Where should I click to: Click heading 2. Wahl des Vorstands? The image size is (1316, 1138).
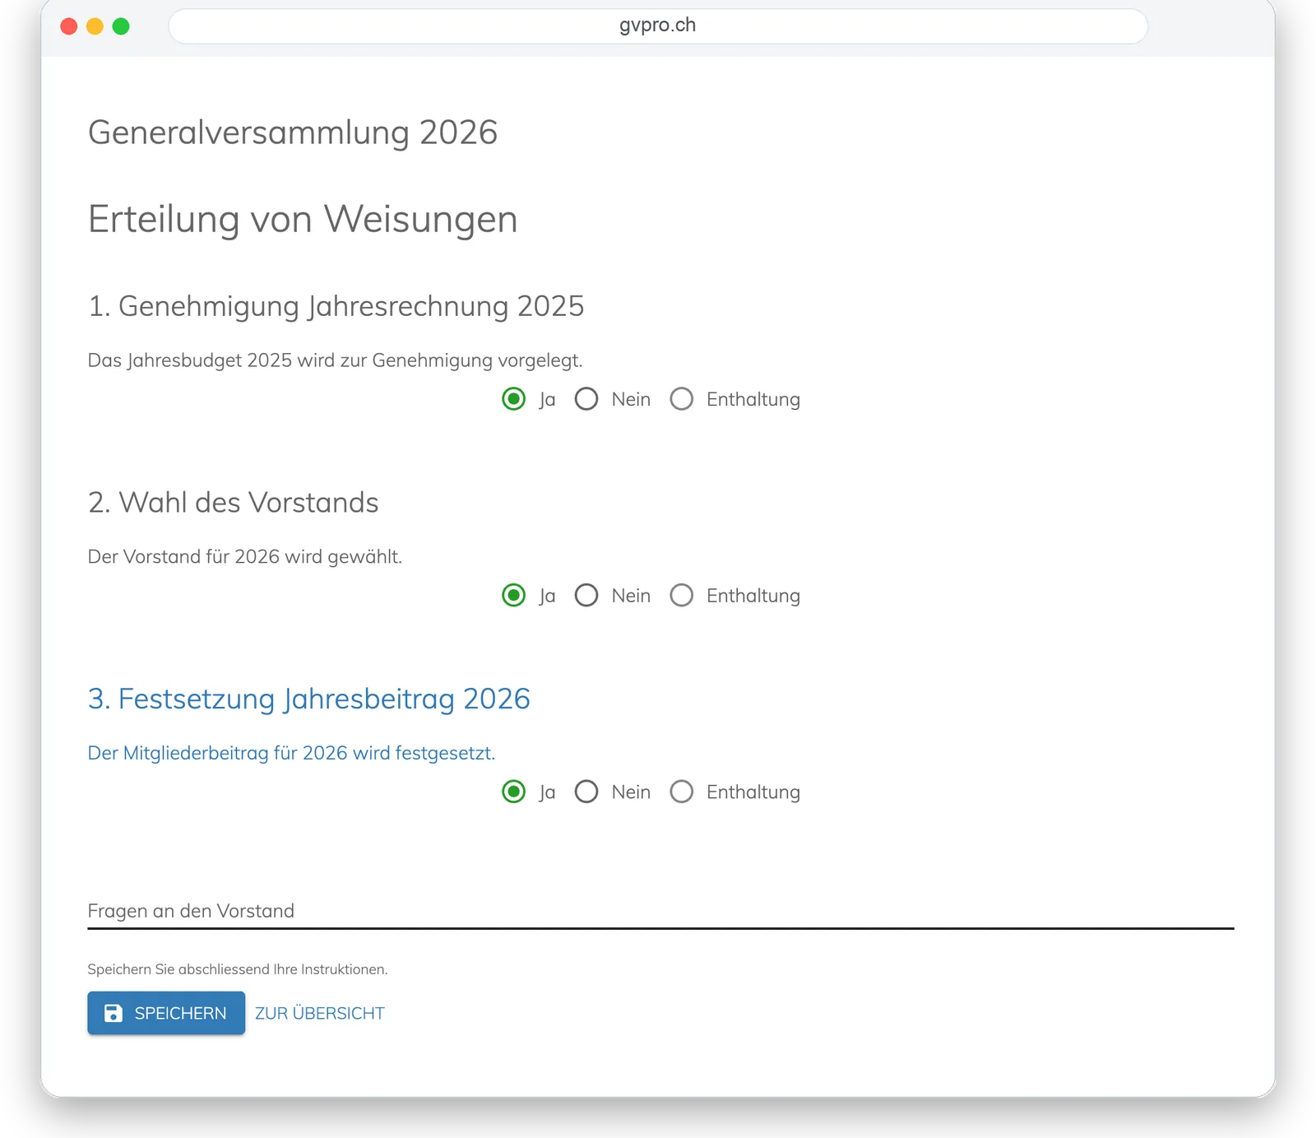click(234, 502)
